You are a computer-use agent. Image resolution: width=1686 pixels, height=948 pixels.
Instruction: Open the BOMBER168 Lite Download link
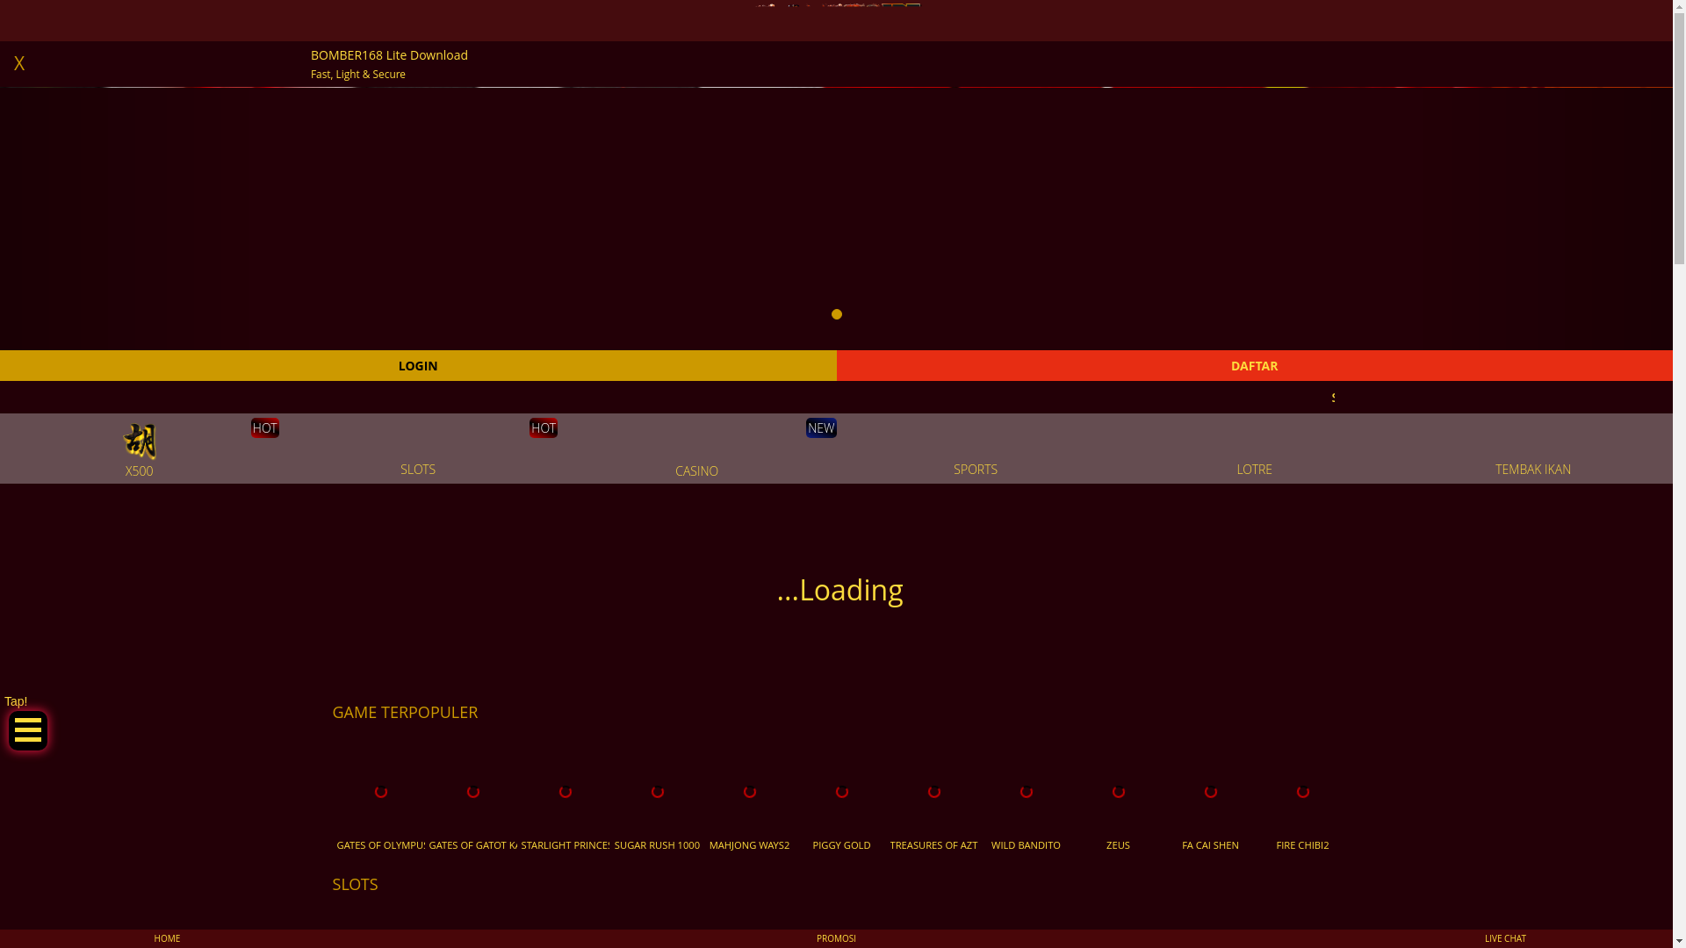[389, 55]
